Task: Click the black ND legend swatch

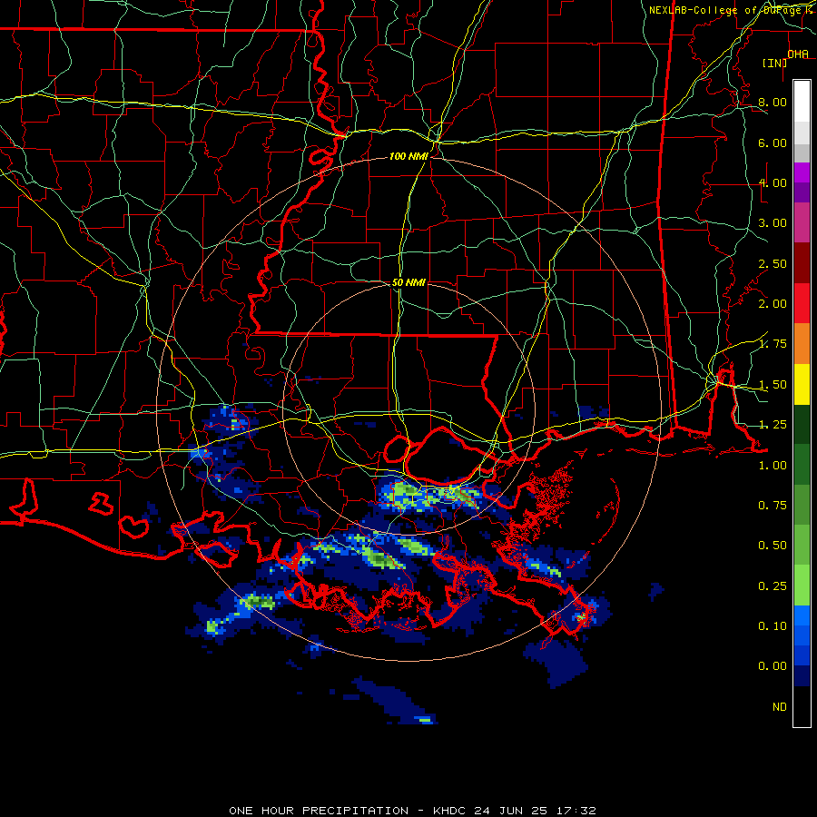Action: (x=802, y=706)
